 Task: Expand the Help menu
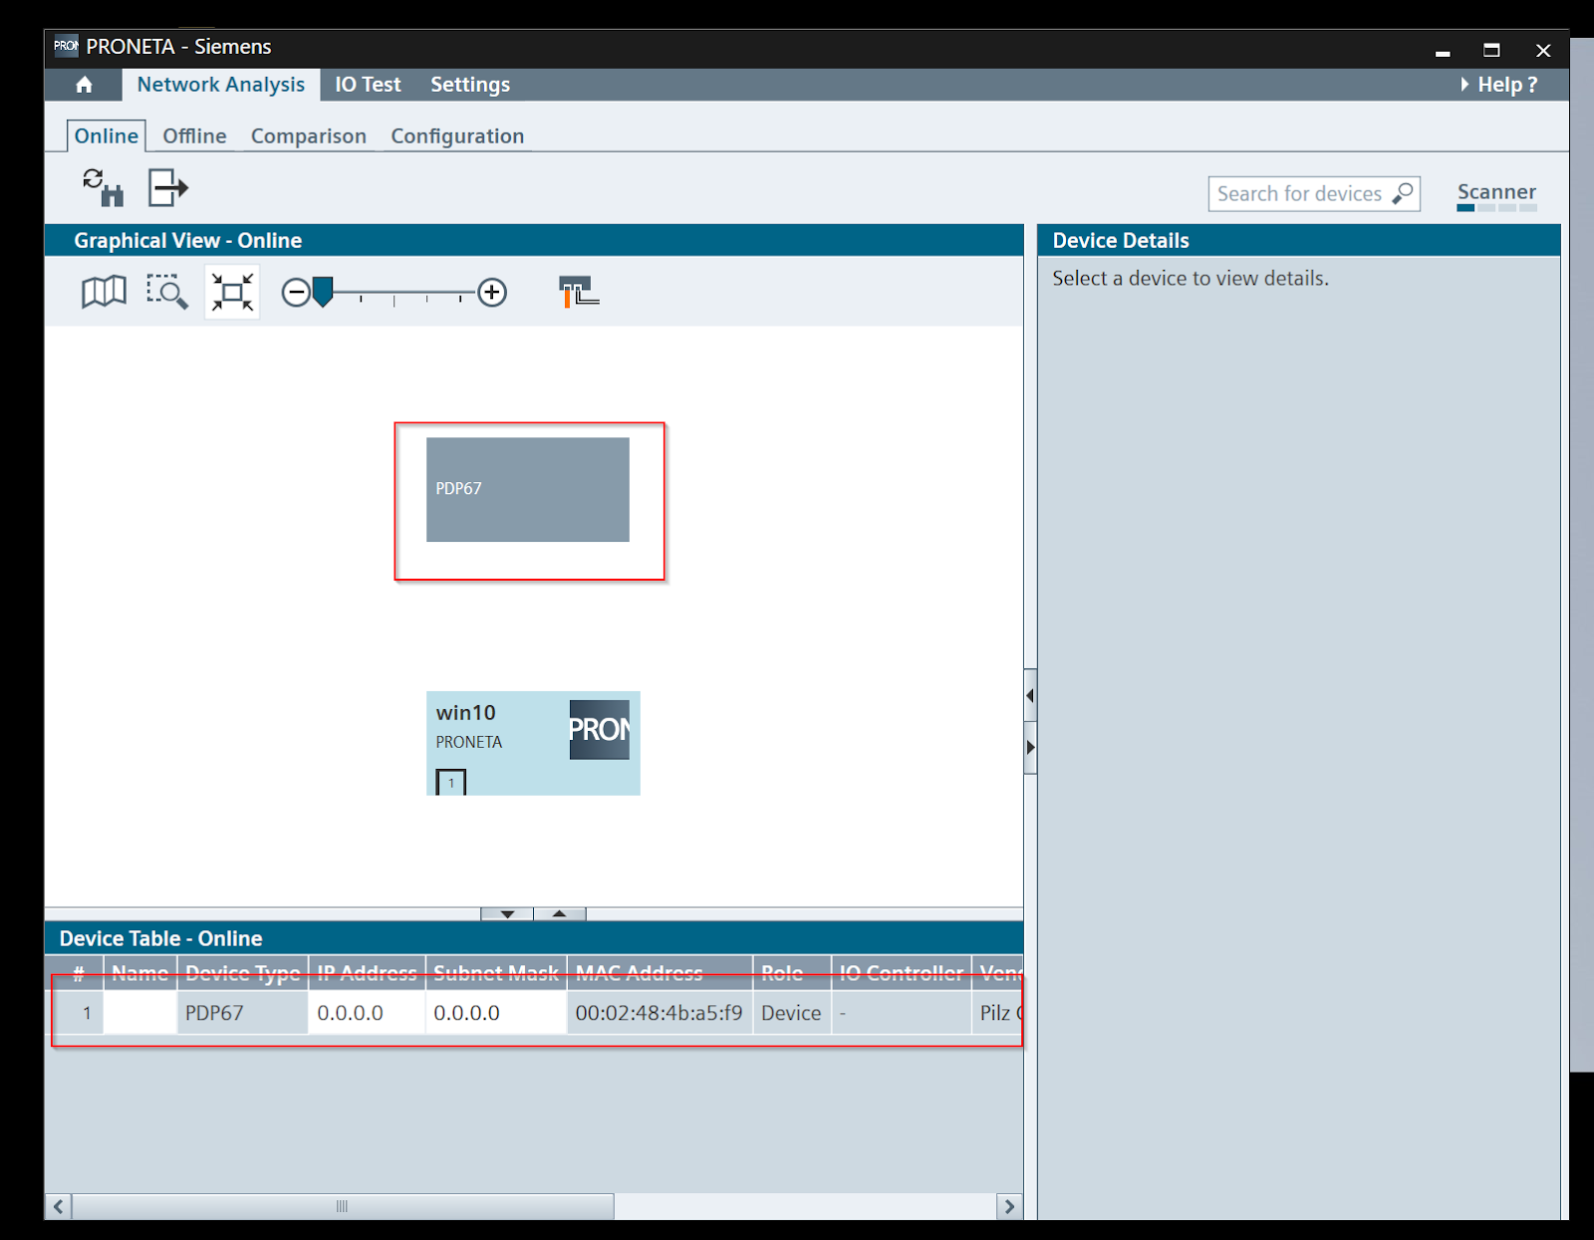[x=1499, y=85]
